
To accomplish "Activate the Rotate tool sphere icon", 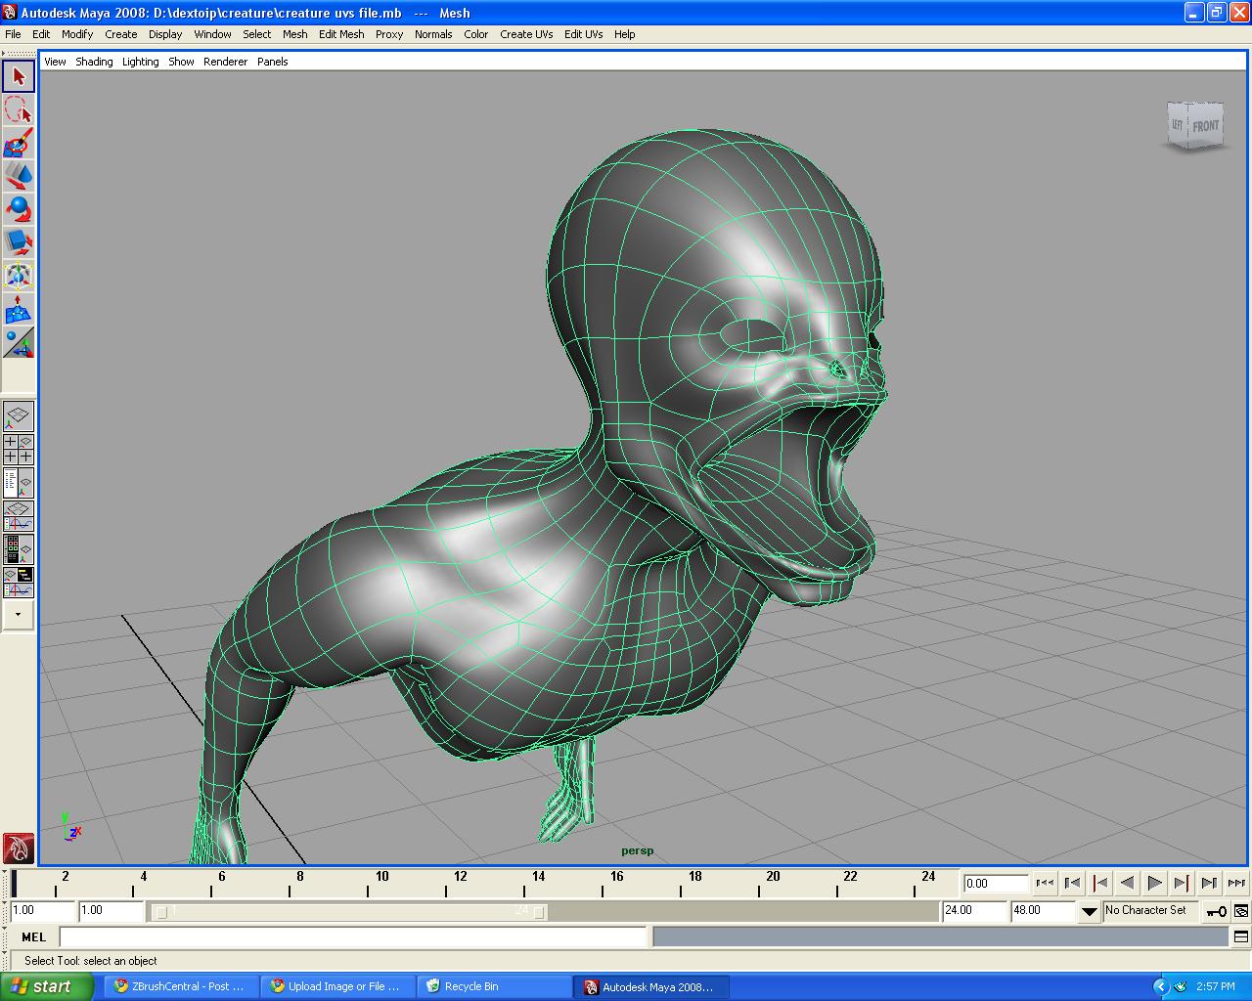I will [19, 209].
